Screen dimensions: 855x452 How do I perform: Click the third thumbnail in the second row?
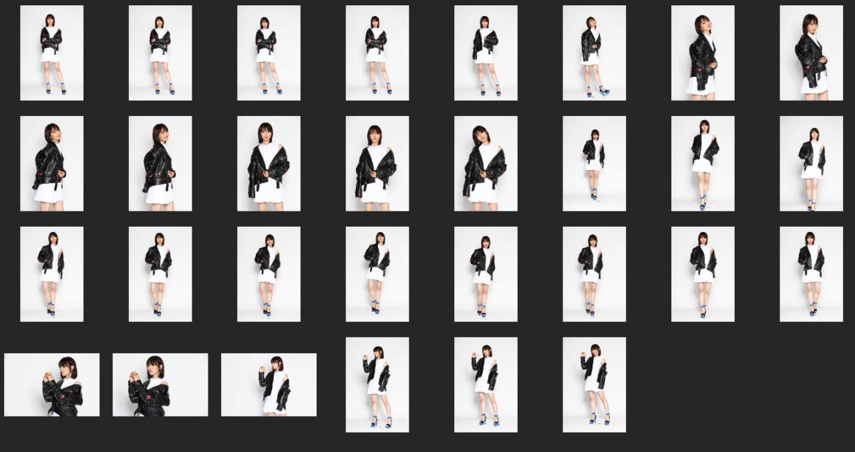(x=269, y=164)
